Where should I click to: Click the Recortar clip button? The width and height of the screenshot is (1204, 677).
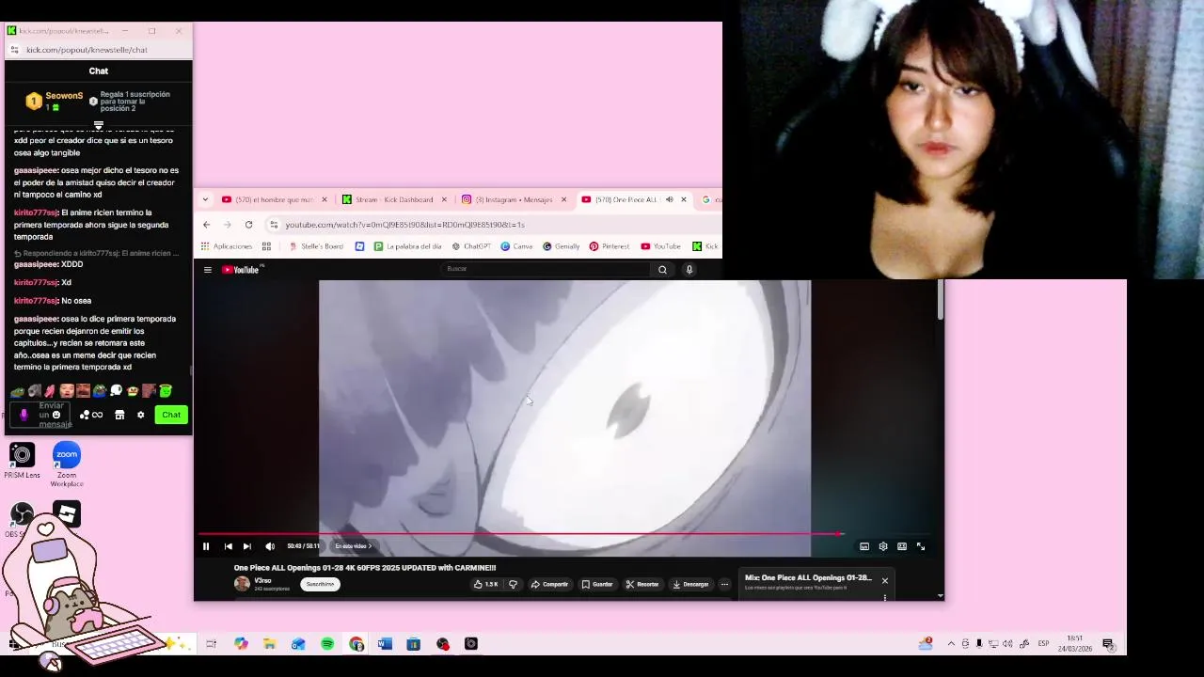[x=642, y=584]
